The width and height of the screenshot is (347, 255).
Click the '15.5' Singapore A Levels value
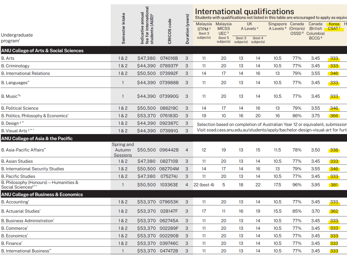click(x=277, y=211)
